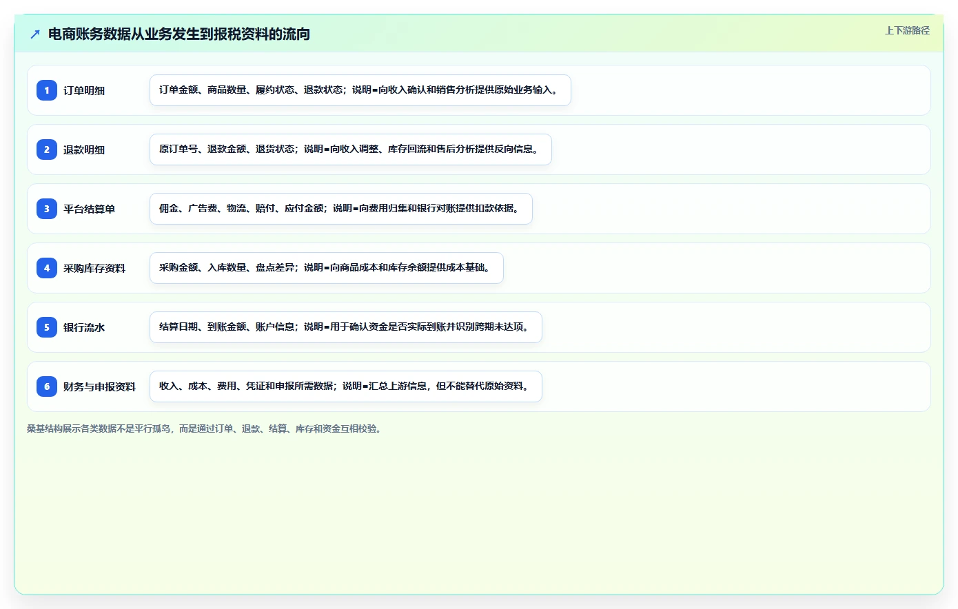The height and width of the screenshot is (609, 958).
Task: Click the number 5 badge for 银行流水
Action: point(47,327)
